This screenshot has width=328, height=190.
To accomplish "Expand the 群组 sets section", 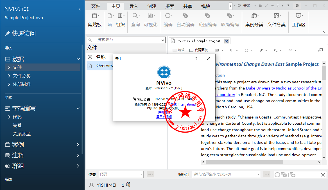I will [x=78, y=166].
